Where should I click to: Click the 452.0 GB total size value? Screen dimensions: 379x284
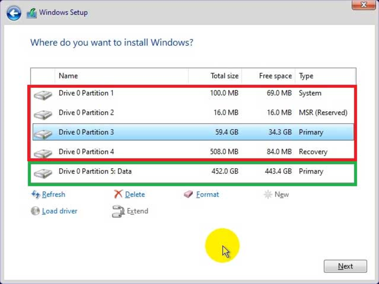click(x=225, y=171)
